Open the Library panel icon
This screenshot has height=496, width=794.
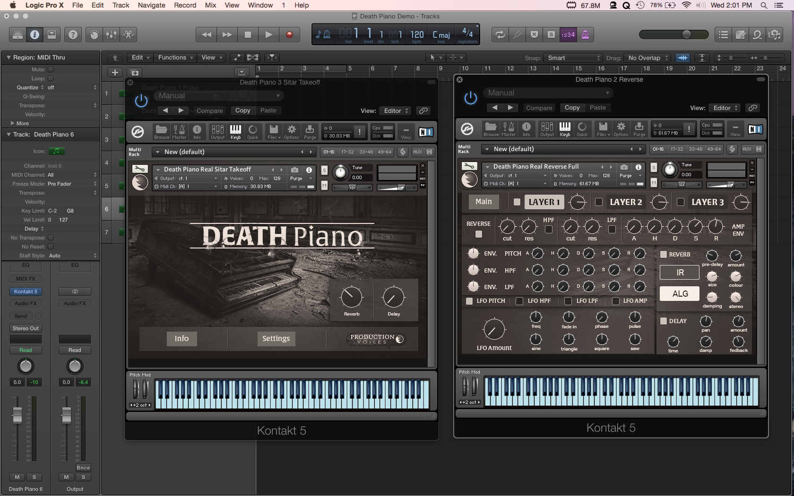click(17, 34)
